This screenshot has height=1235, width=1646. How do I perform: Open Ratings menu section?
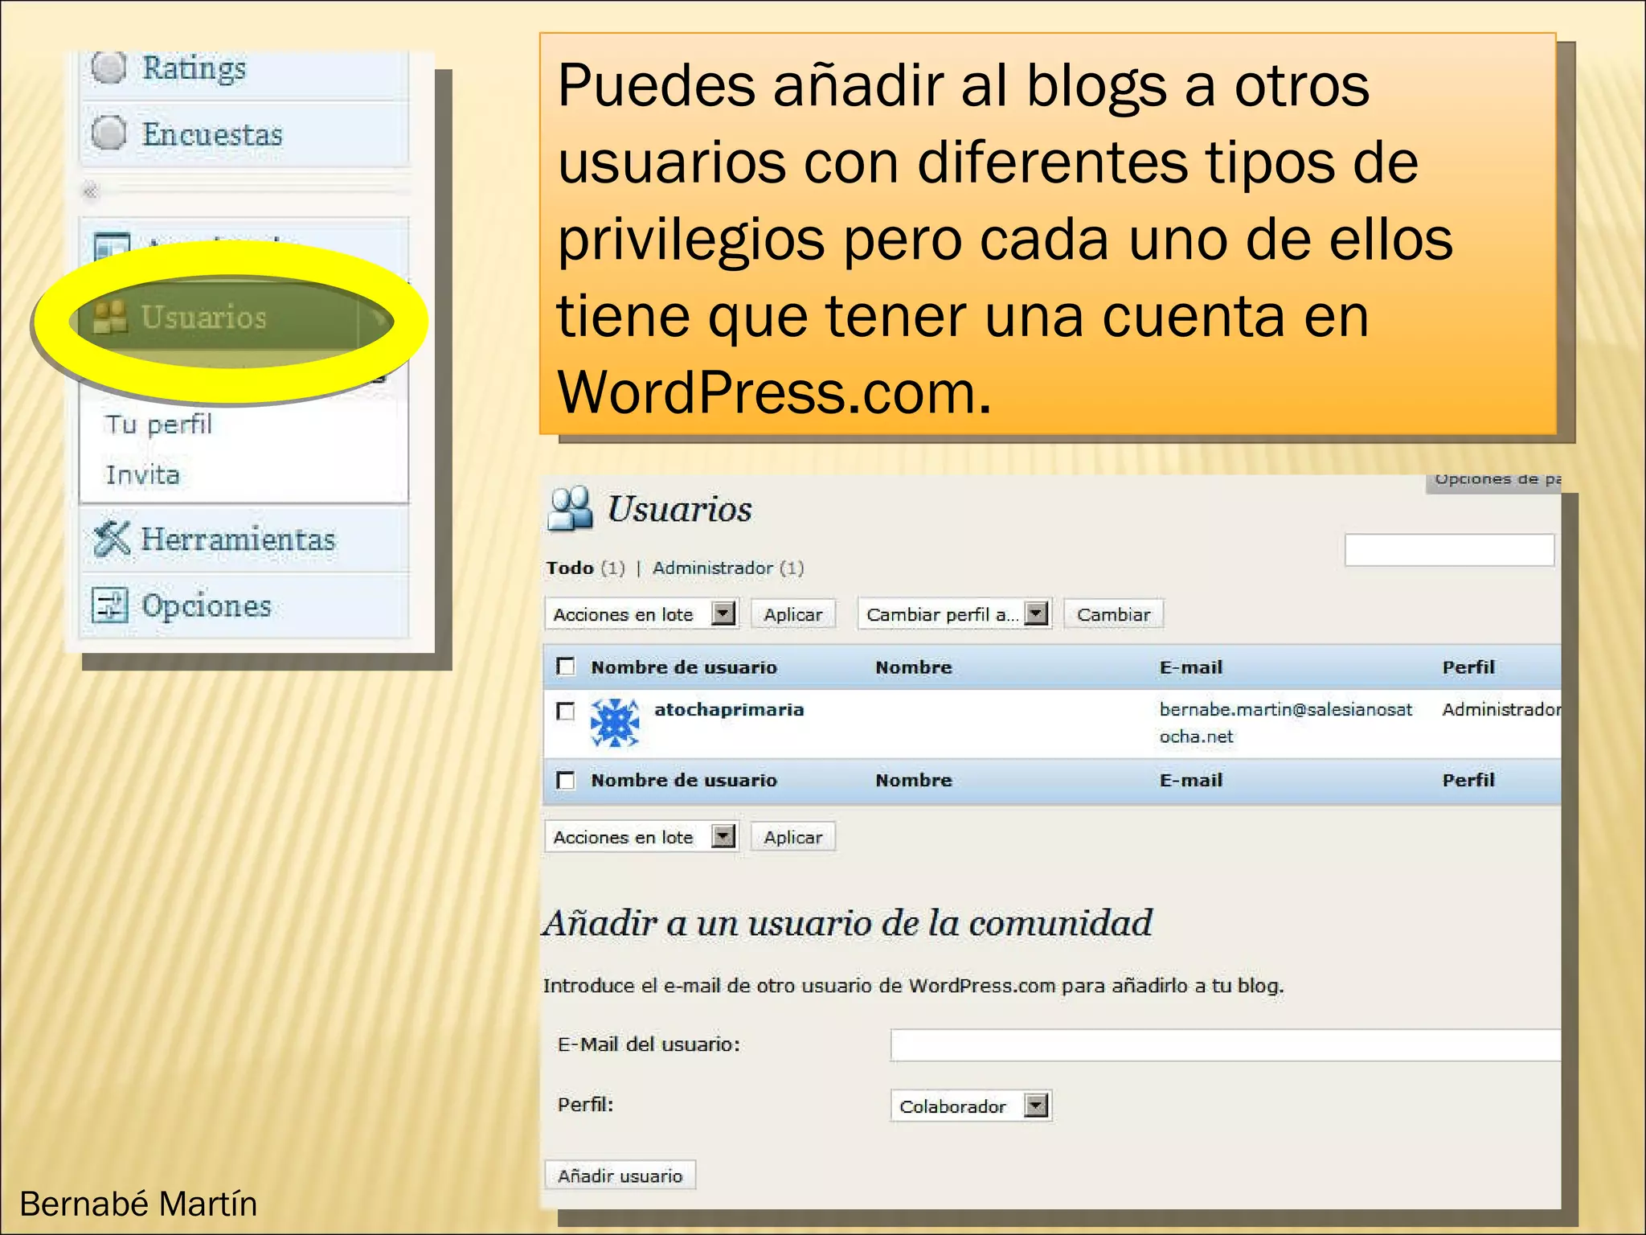pyautogui.click(x=244, y=69)
